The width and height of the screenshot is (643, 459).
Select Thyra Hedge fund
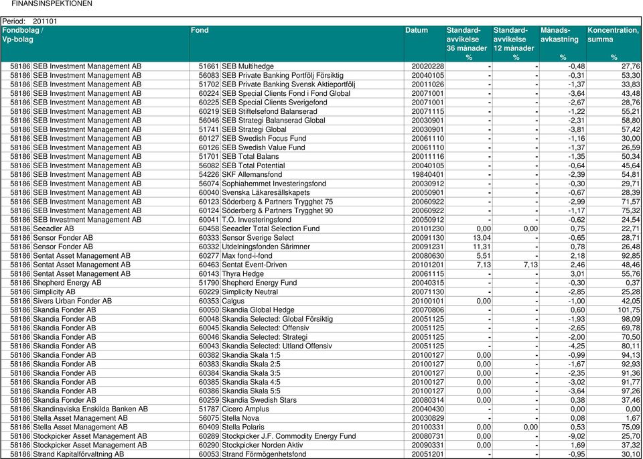click(x=242, y=274)
